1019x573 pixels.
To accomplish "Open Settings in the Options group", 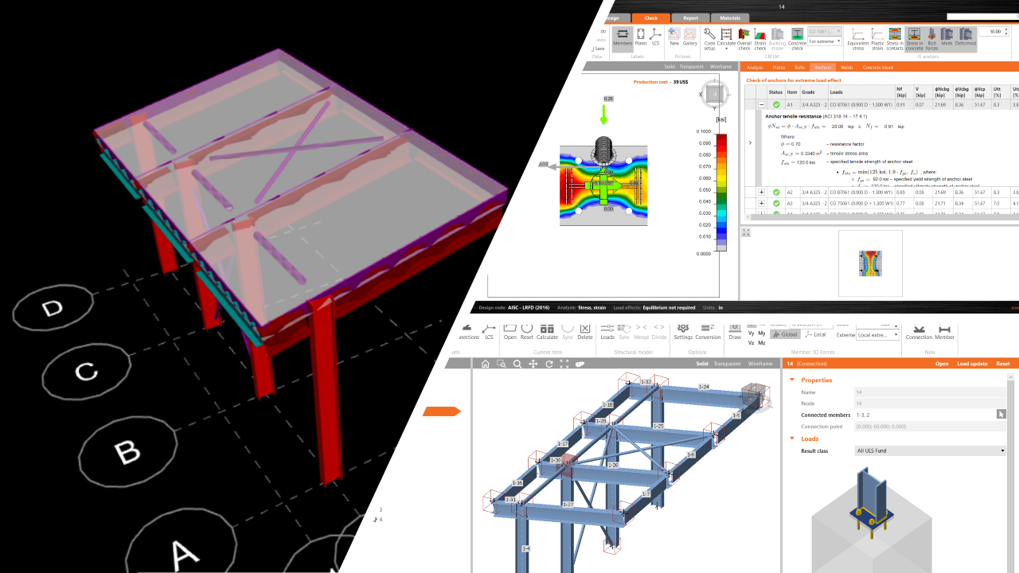I will (683, 333).
